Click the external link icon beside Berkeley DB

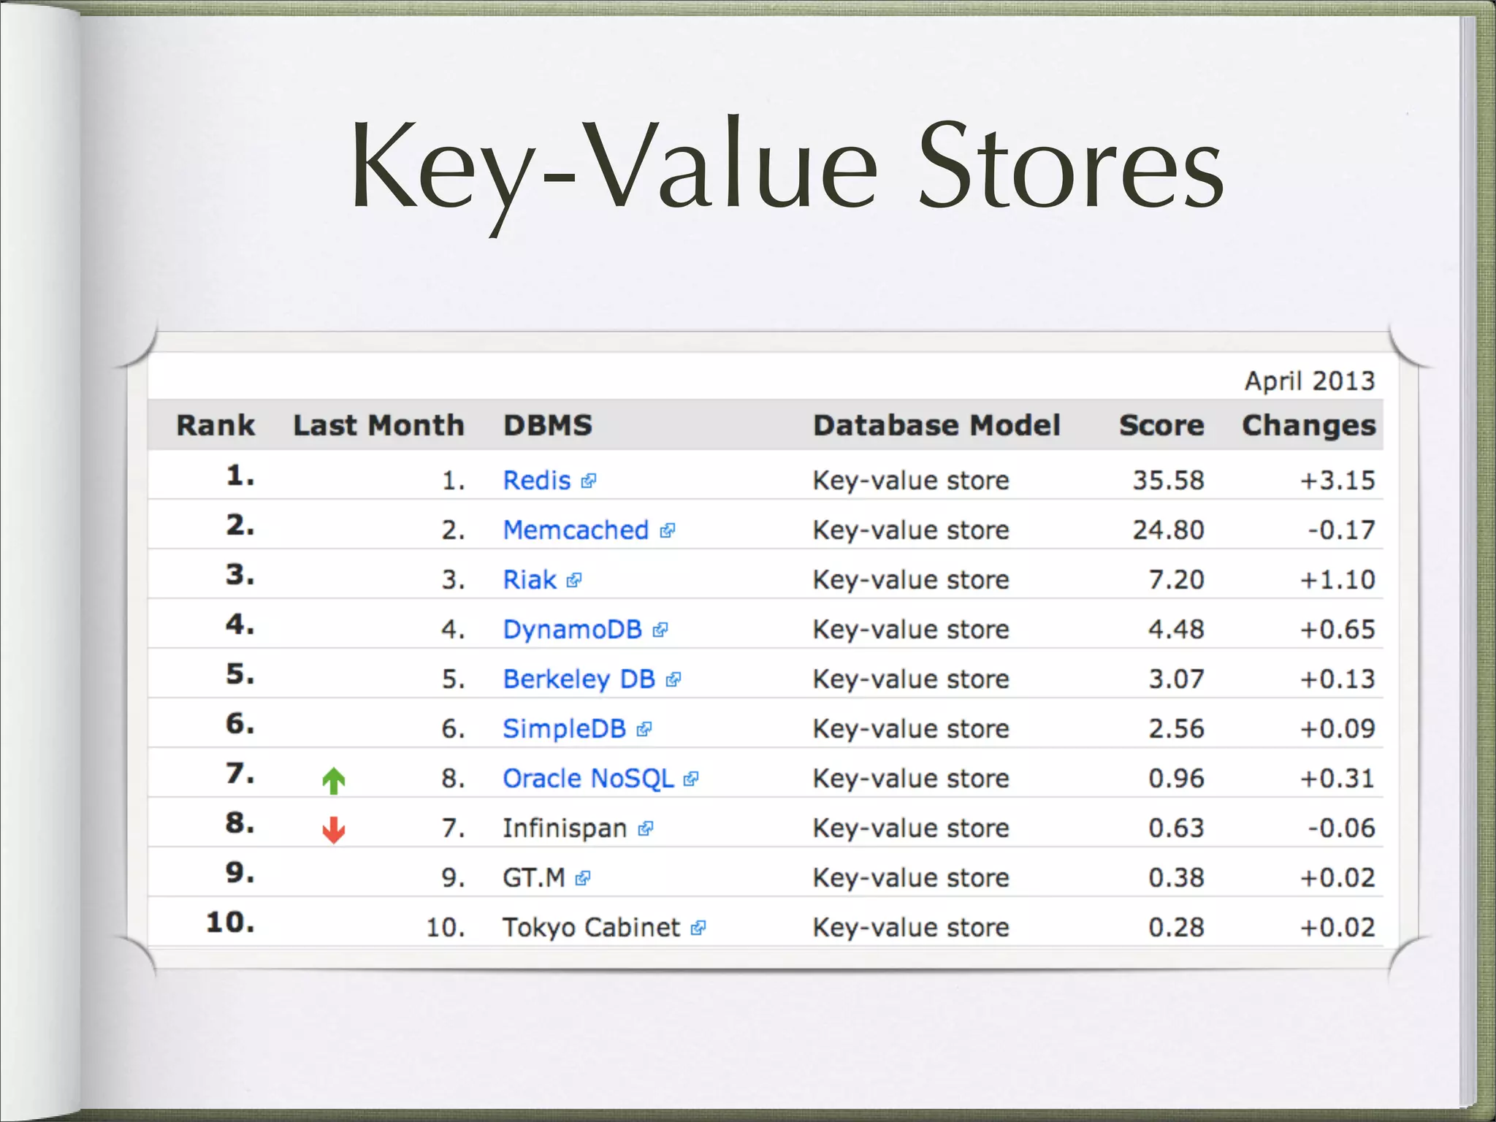(673, 680)
